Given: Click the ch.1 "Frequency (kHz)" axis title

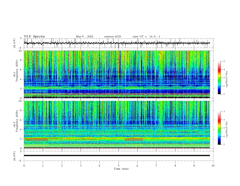Looking at the screenshot, I should pos(17,71).
